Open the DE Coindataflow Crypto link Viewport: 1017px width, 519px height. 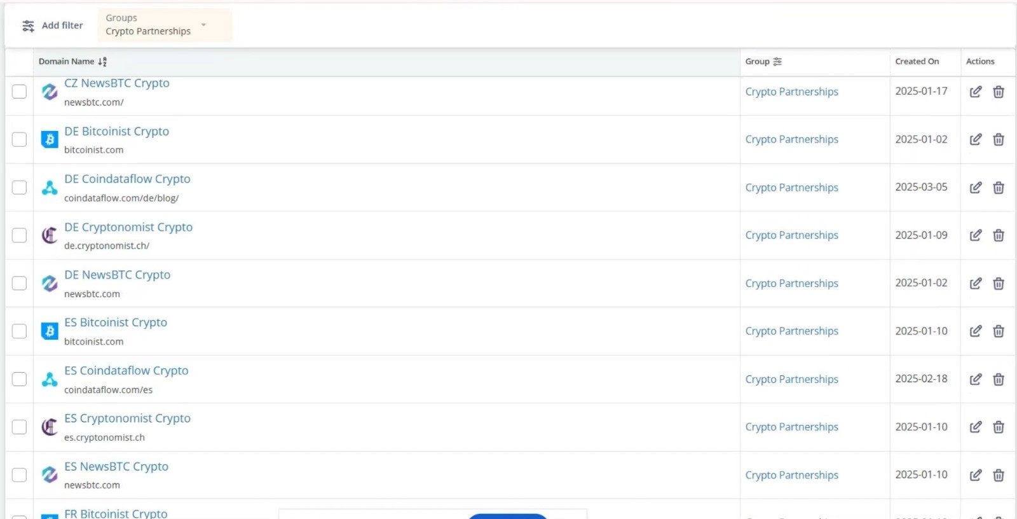(127, 179)
